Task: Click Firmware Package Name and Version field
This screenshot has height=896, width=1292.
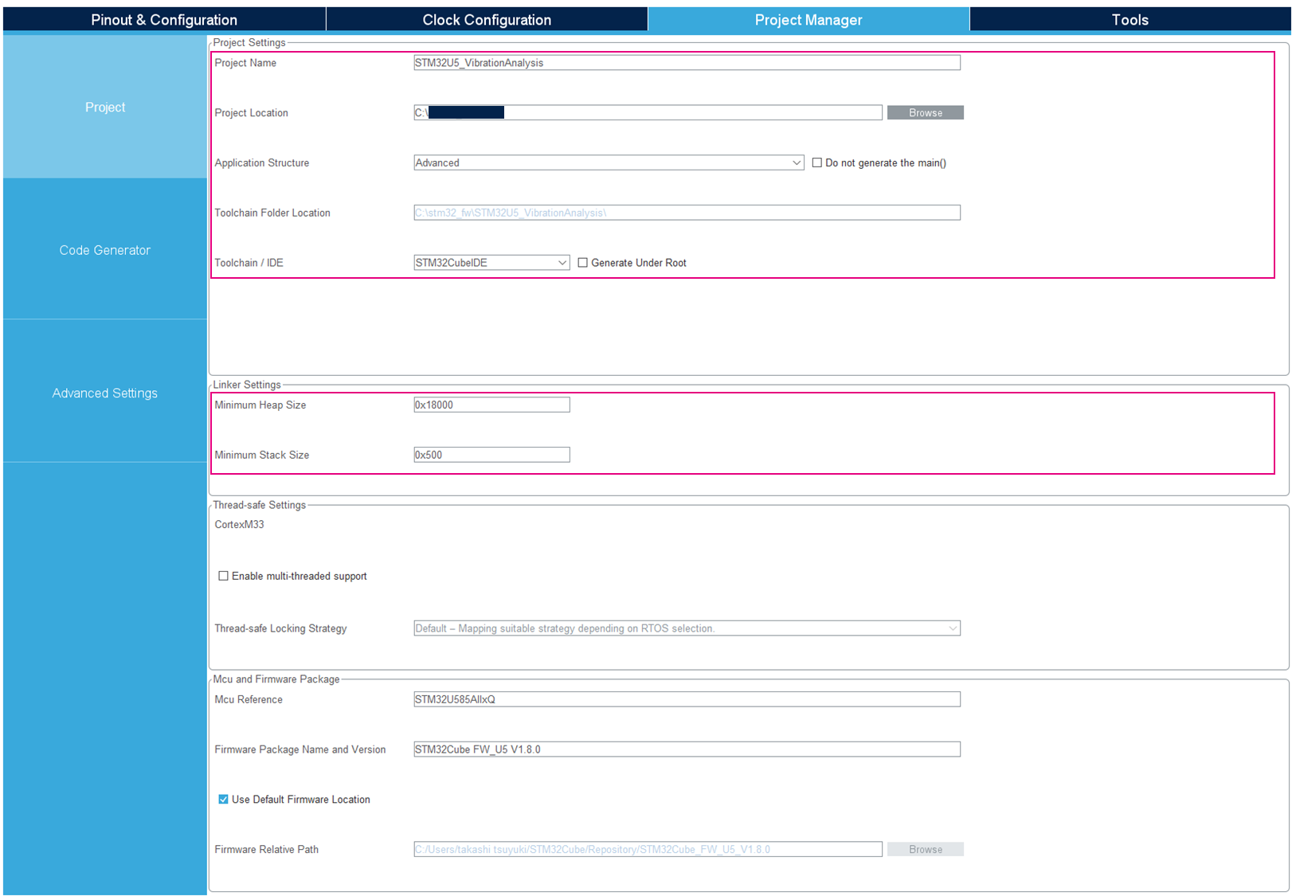Action: (687, 749)
